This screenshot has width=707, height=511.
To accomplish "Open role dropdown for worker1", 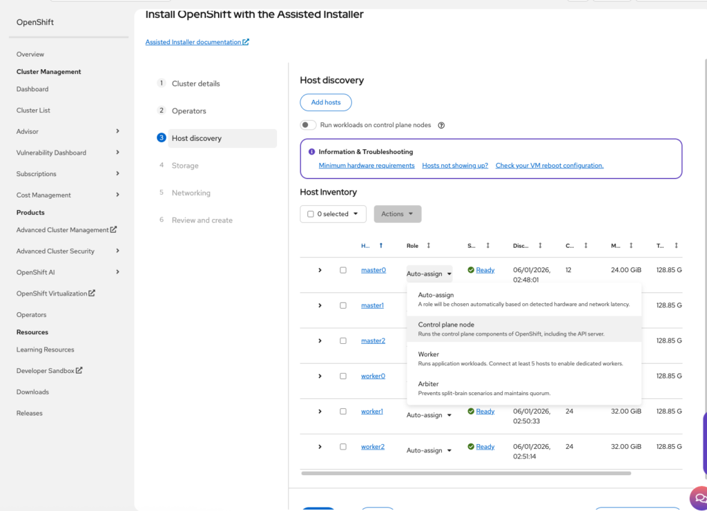I will [x=429, y=415].
